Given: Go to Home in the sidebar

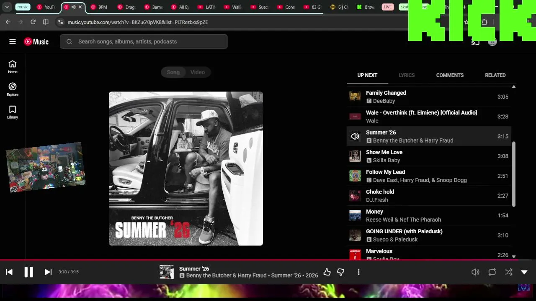Looking at the screenshot, I should click(13, 67).
